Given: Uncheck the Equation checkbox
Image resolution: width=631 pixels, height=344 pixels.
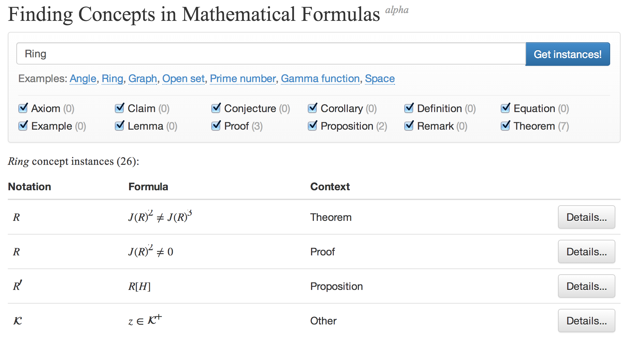Looking at the screenshot, I should [506, 108].
